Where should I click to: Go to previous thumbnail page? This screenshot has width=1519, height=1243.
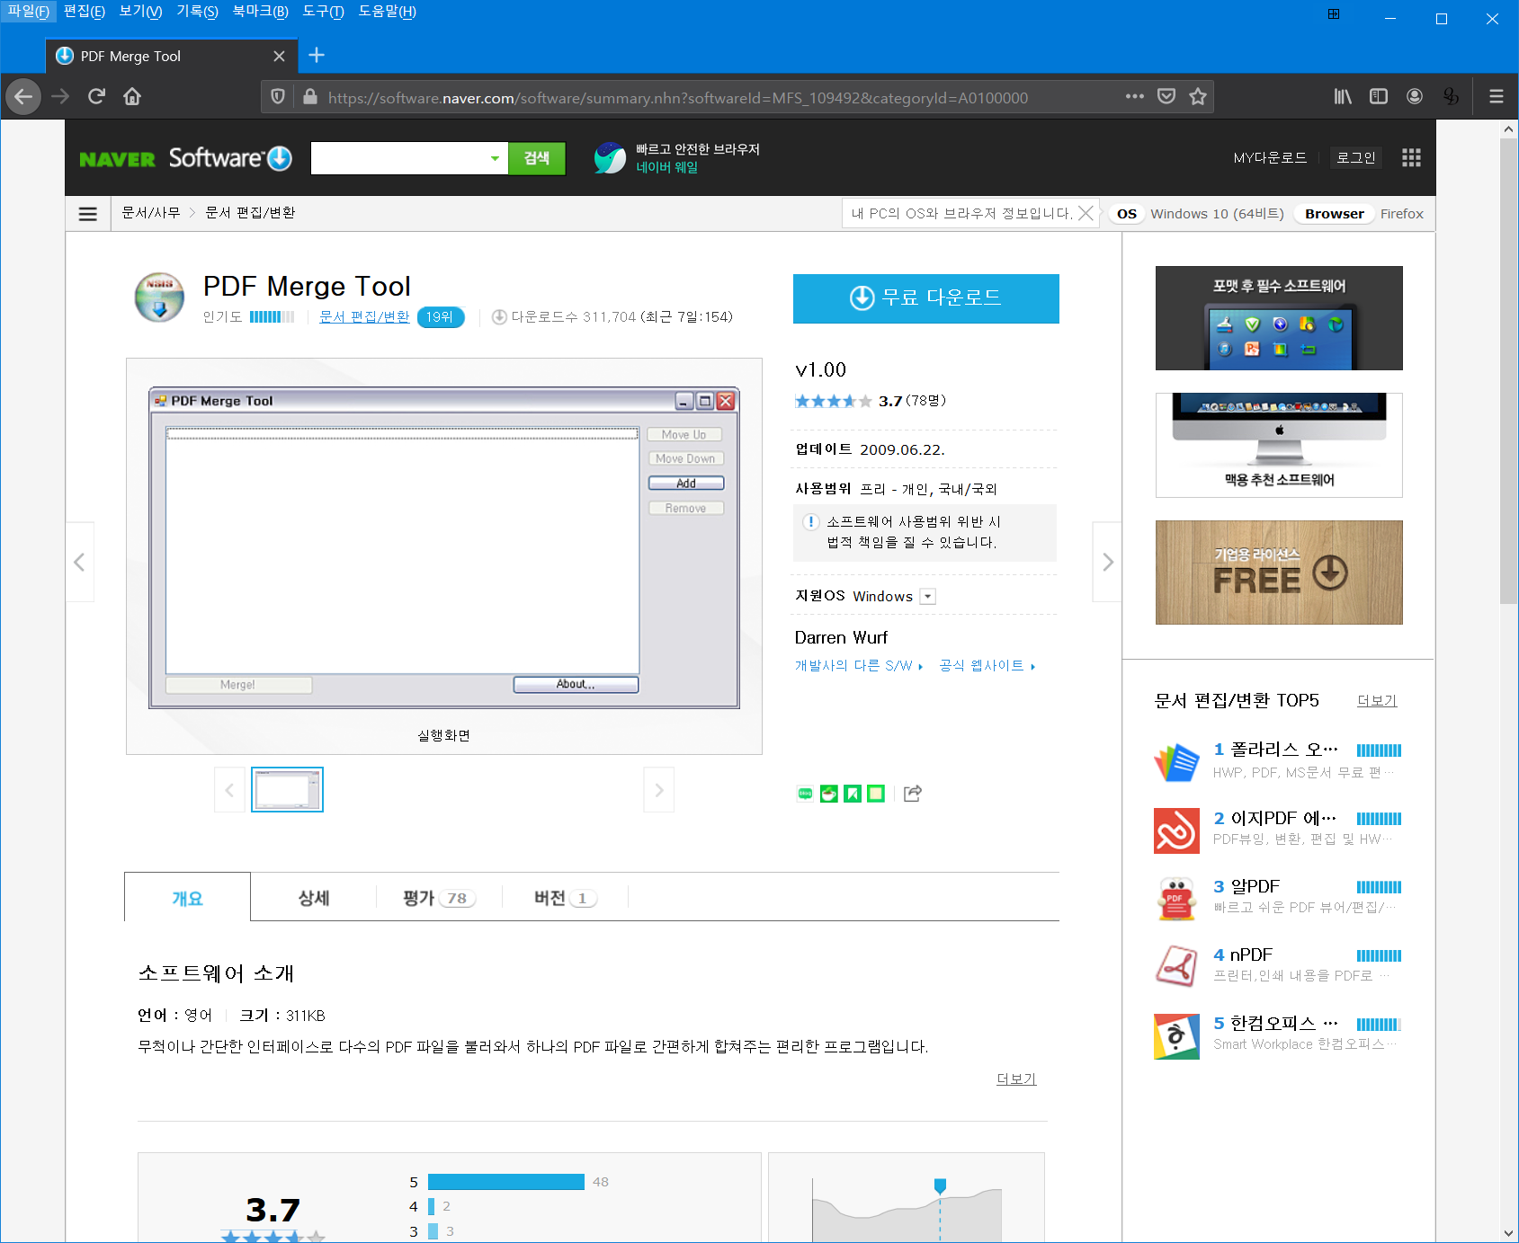coord(229,790)
